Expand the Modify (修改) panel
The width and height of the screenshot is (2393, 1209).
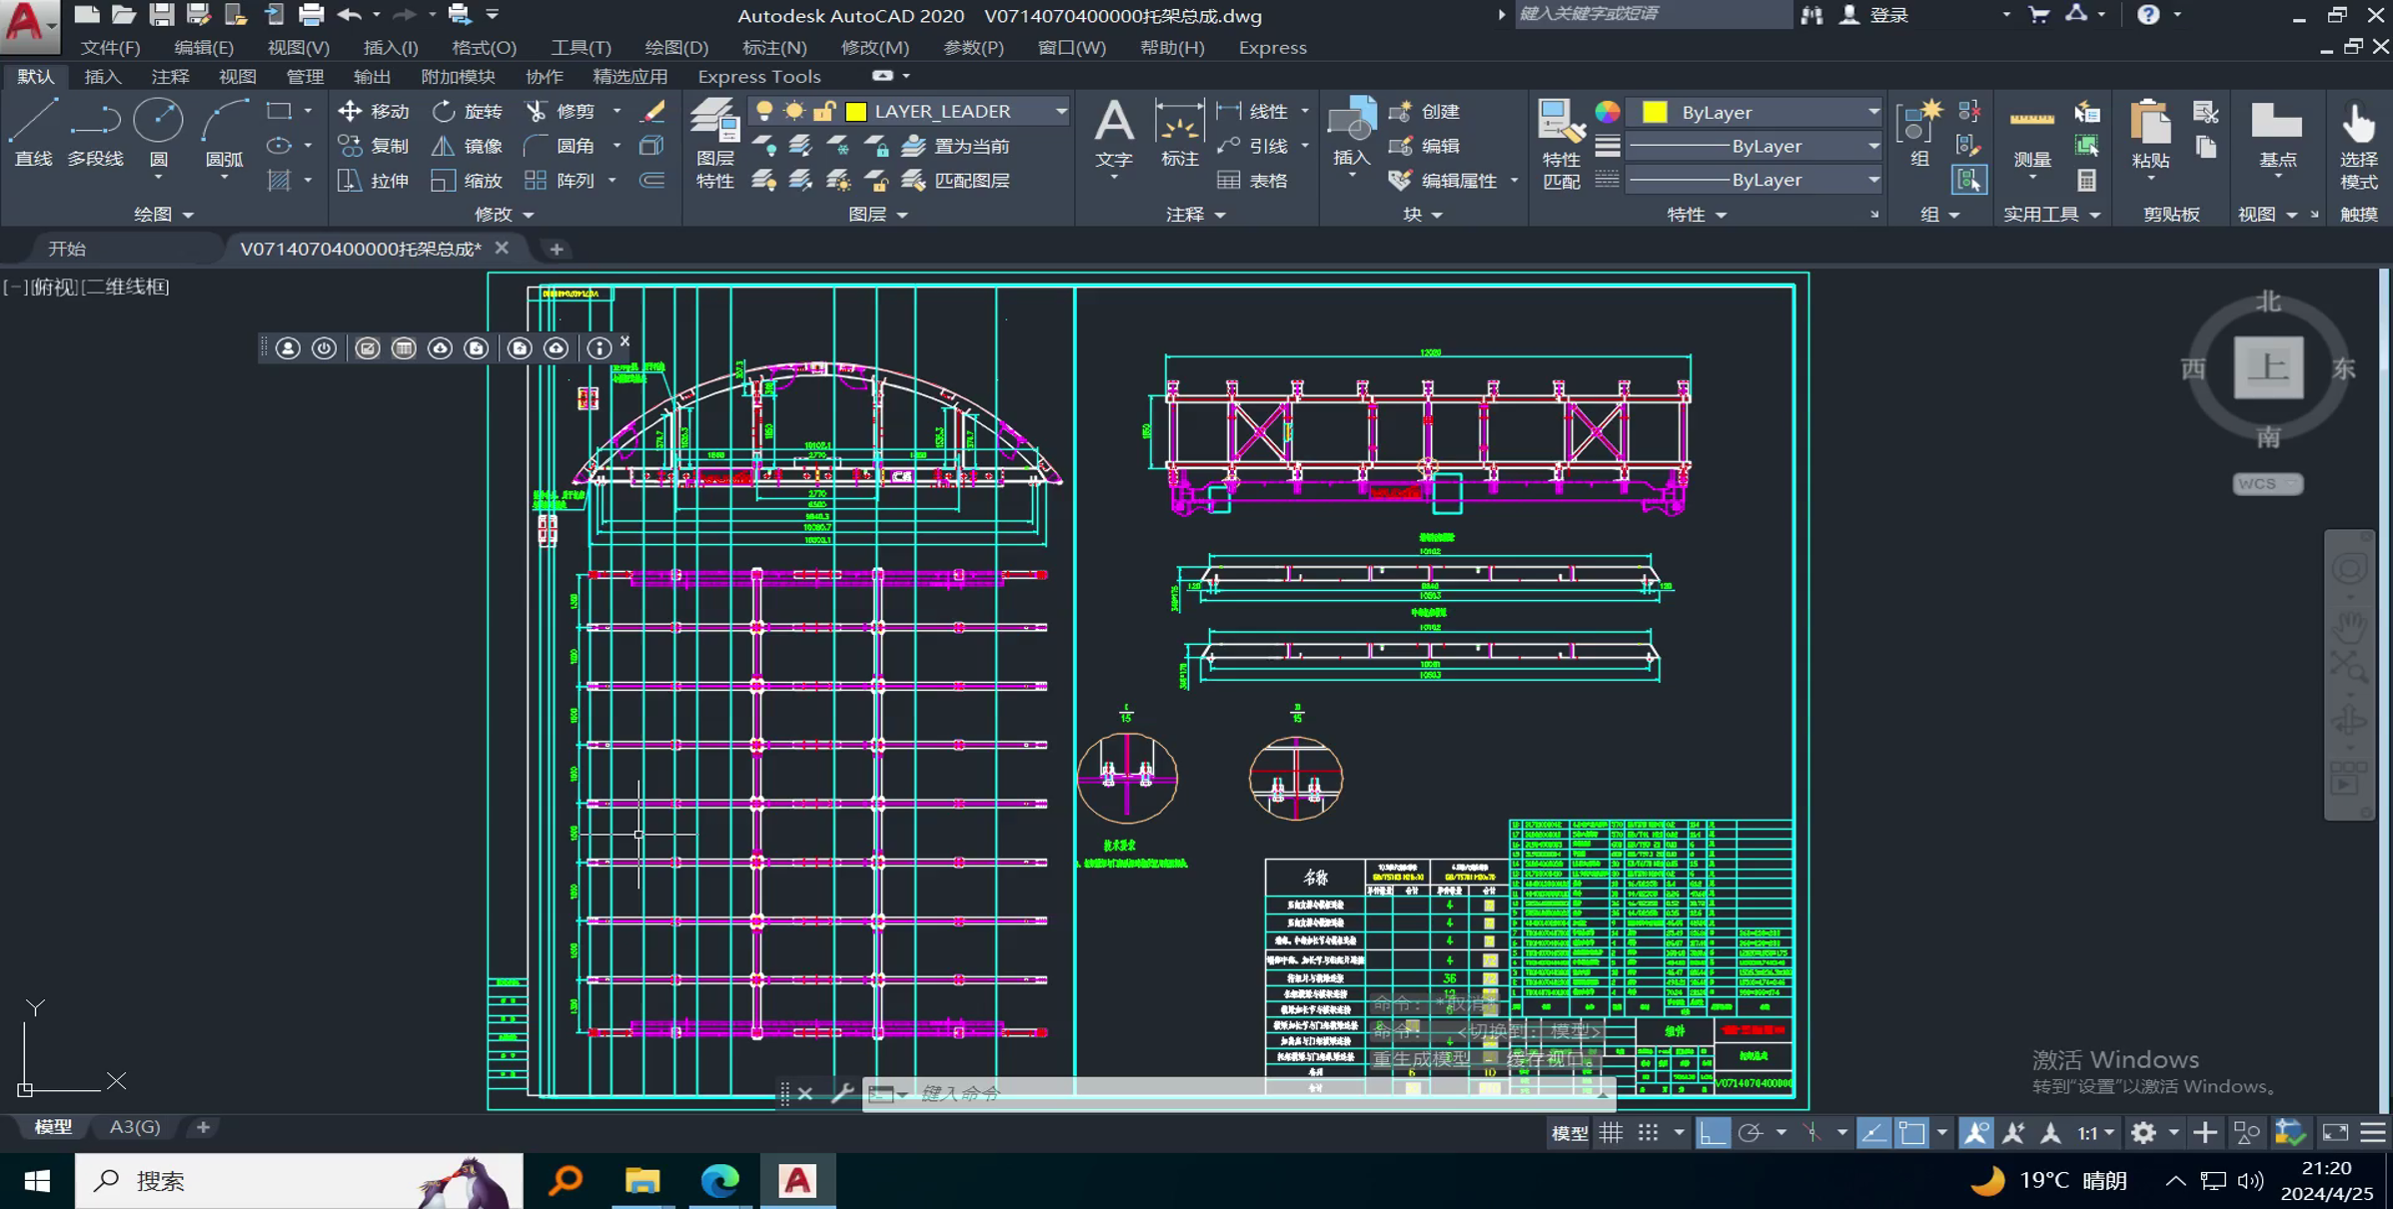[504, 215]
